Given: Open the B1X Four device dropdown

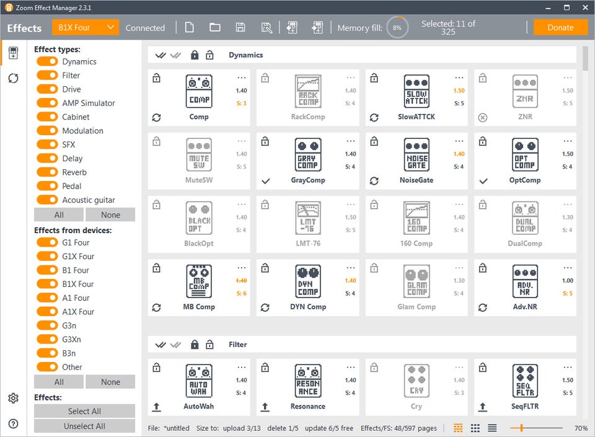Looking at the screenshot, I should click(85, 27).
